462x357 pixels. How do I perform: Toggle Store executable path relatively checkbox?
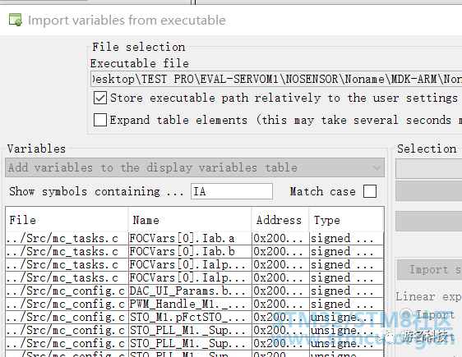point(100,98)
